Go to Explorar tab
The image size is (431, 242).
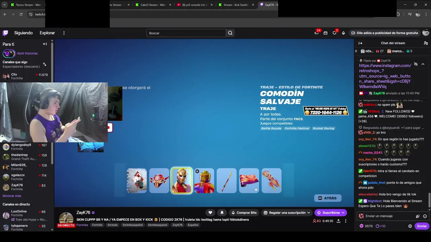[x=47, y=33]
